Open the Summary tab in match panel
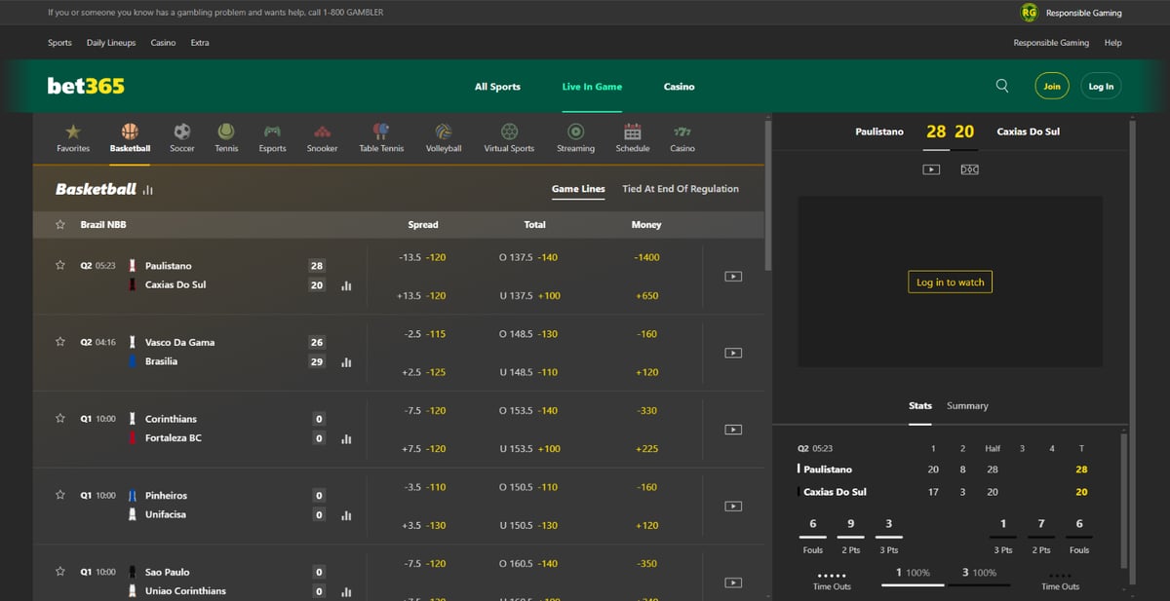The image size is (1170, 601). coord(967,405)
